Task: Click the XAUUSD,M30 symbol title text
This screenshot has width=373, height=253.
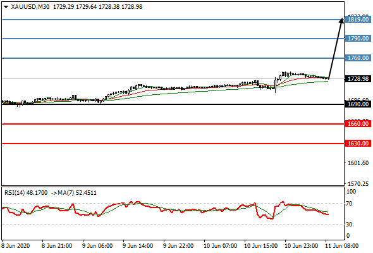Action: pos(30,7)
